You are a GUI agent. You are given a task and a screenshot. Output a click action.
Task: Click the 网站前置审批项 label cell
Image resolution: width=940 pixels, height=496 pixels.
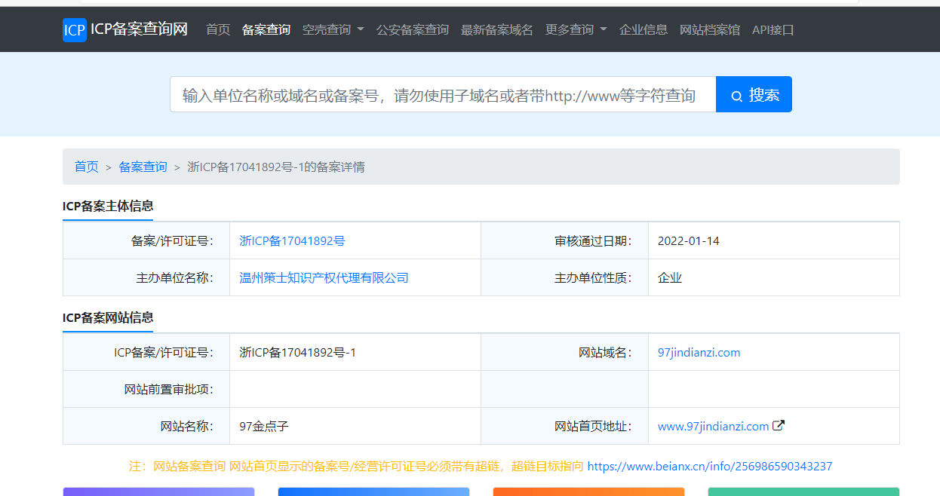pyautogui.click(x=146, y=389)
